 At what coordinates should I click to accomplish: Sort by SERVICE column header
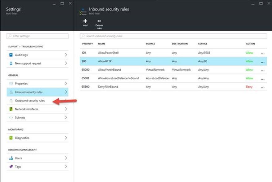tap(203, 44)
